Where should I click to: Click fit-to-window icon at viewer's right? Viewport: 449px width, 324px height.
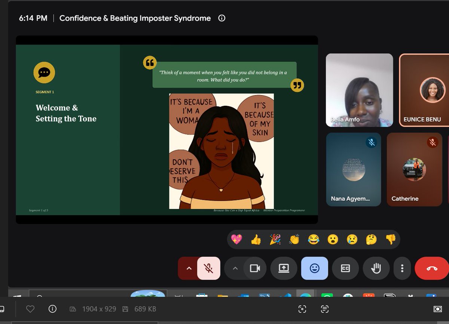pyautogui.click(x=437, y=309)
